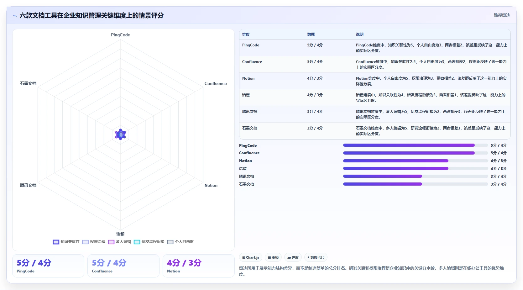Toggle the 权限治理 legend item

[94, 242]
